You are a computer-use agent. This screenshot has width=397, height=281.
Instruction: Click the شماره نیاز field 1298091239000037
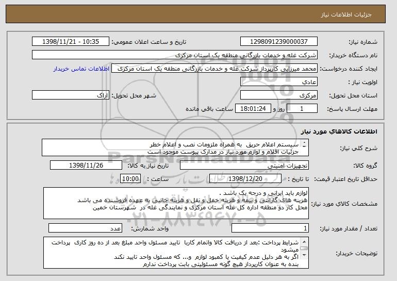(279, 42)
